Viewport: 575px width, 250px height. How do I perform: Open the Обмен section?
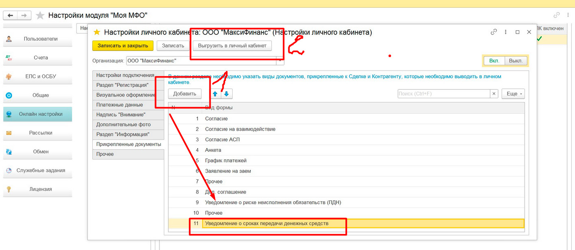click(38, 151)
